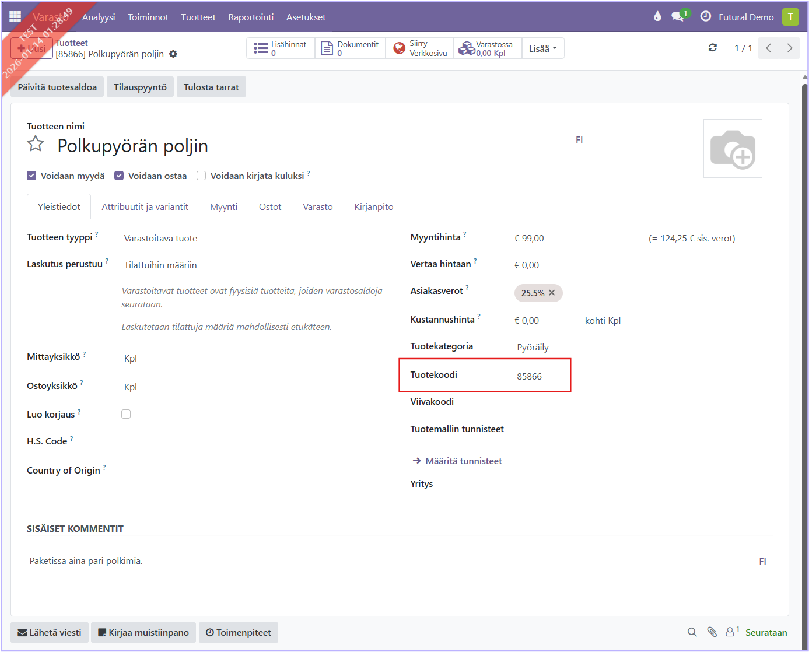
Task: Uncheck the Voidaan myydä checkbox
Action: [31, 176]
